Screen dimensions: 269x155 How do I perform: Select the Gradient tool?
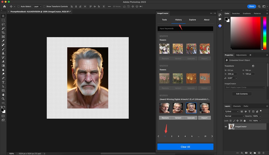[3, 66]
